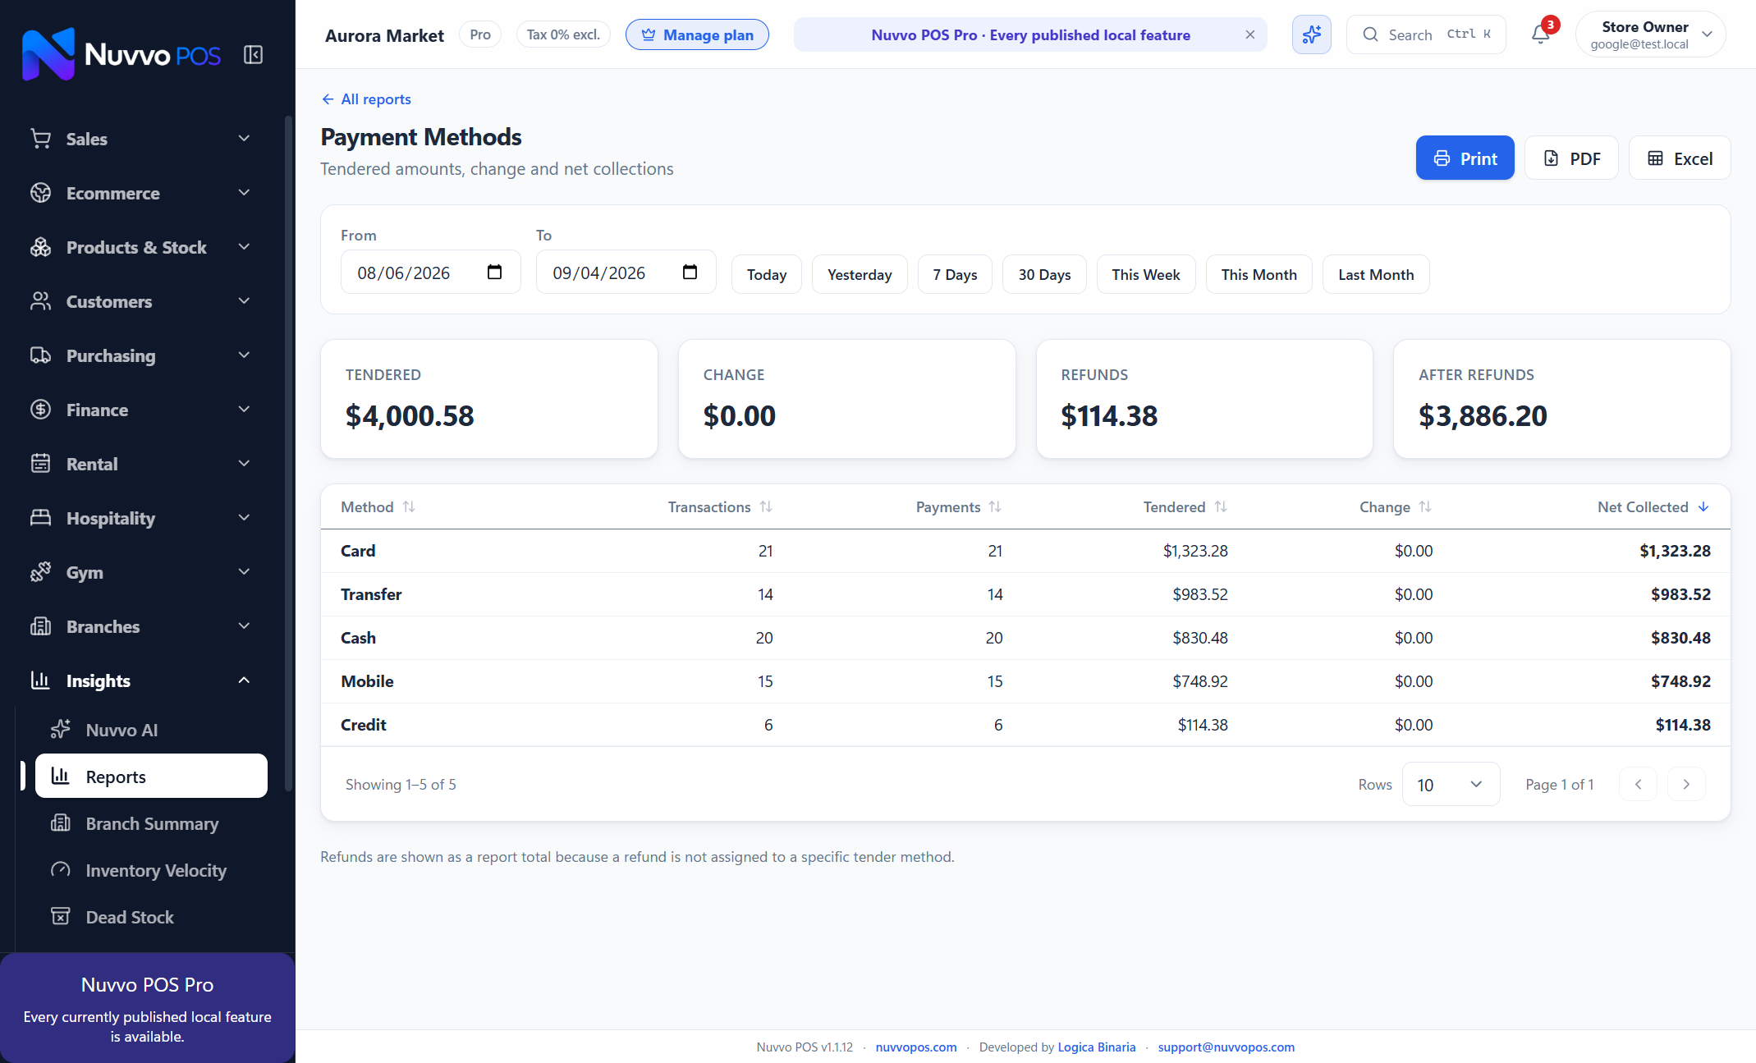Click the Products & Stock boxes icon

[x=40, y=247]
